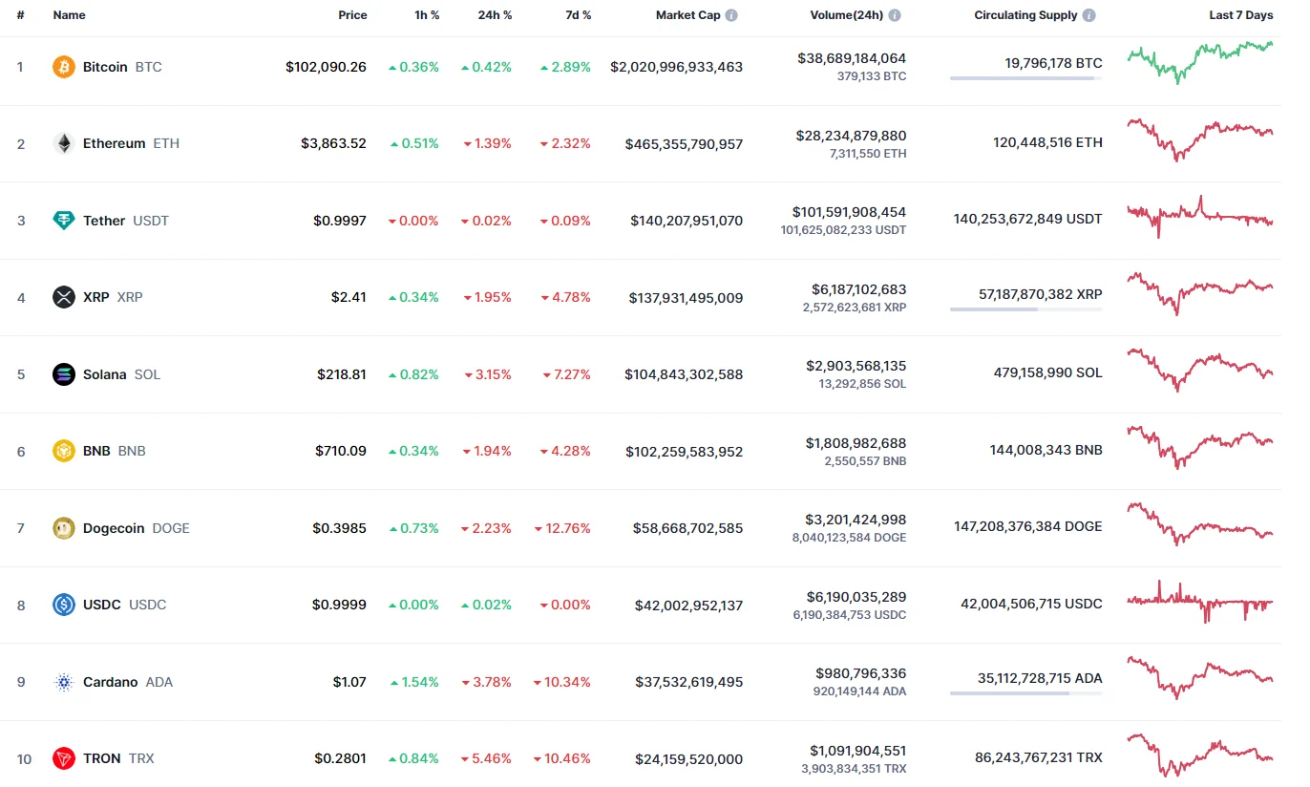Click the Circulating Supply info icon
The height and width of the screenshot is (787, 1310).
point(1089,15)
